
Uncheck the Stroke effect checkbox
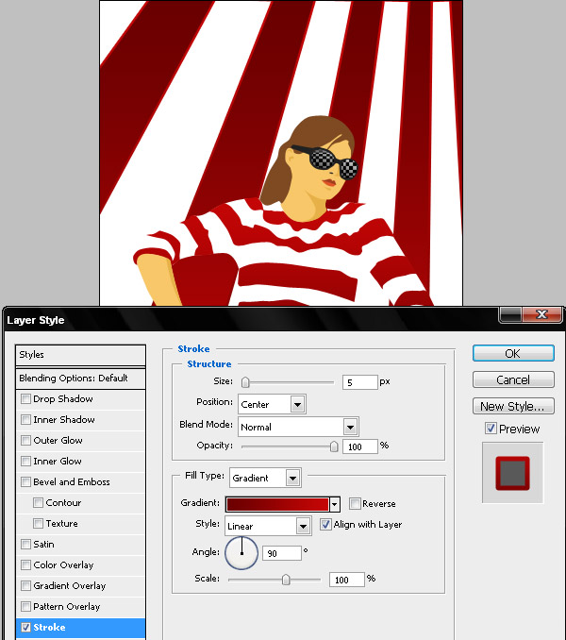25,628
